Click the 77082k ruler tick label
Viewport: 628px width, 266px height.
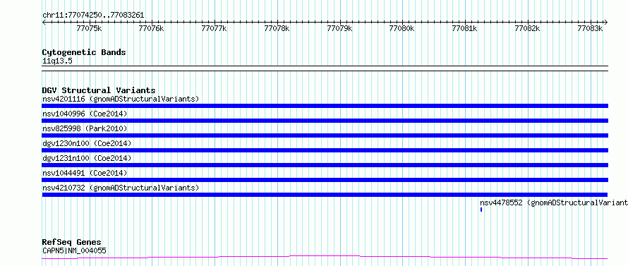point(528,28)
